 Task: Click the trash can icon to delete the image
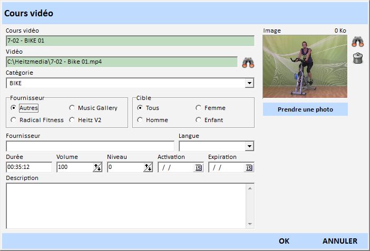click(358, 58)
